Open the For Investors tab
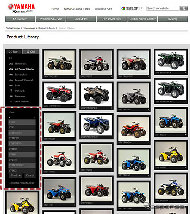Viewport: 190px width, 214px height. [112, 19]
